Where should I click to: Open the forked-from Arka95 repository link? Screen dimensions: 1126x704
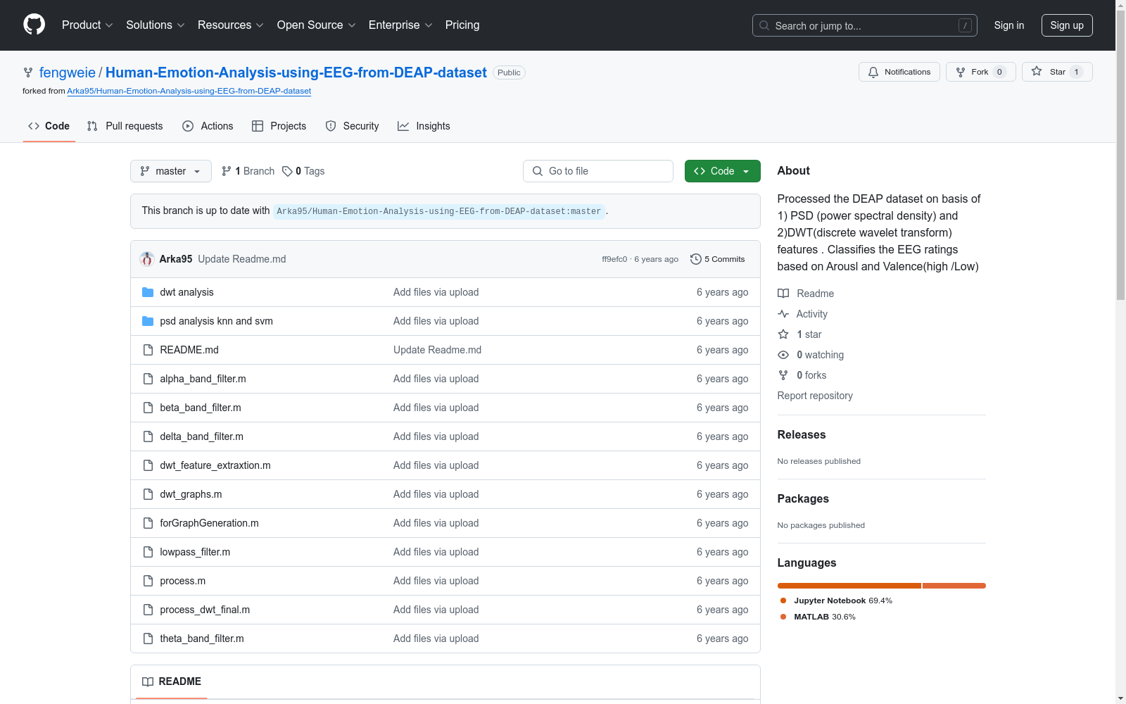[189, 91]
